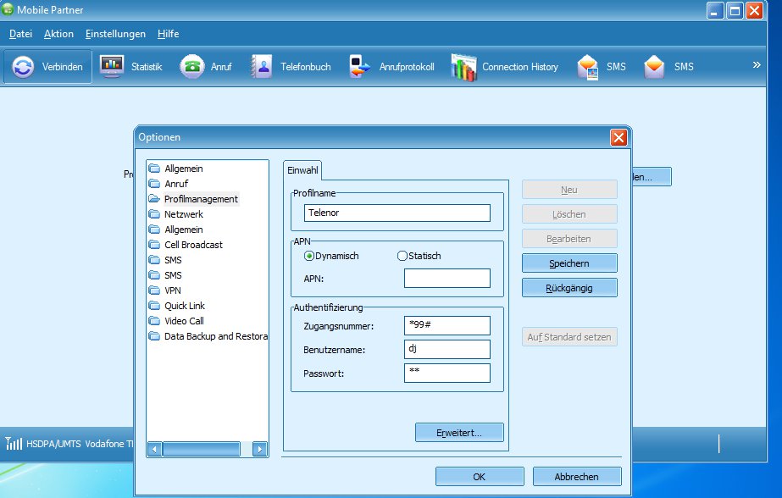This screenshot has width=782, height=498.
Task: Open the Connection History chart icon
Action: tap(463, 67)
